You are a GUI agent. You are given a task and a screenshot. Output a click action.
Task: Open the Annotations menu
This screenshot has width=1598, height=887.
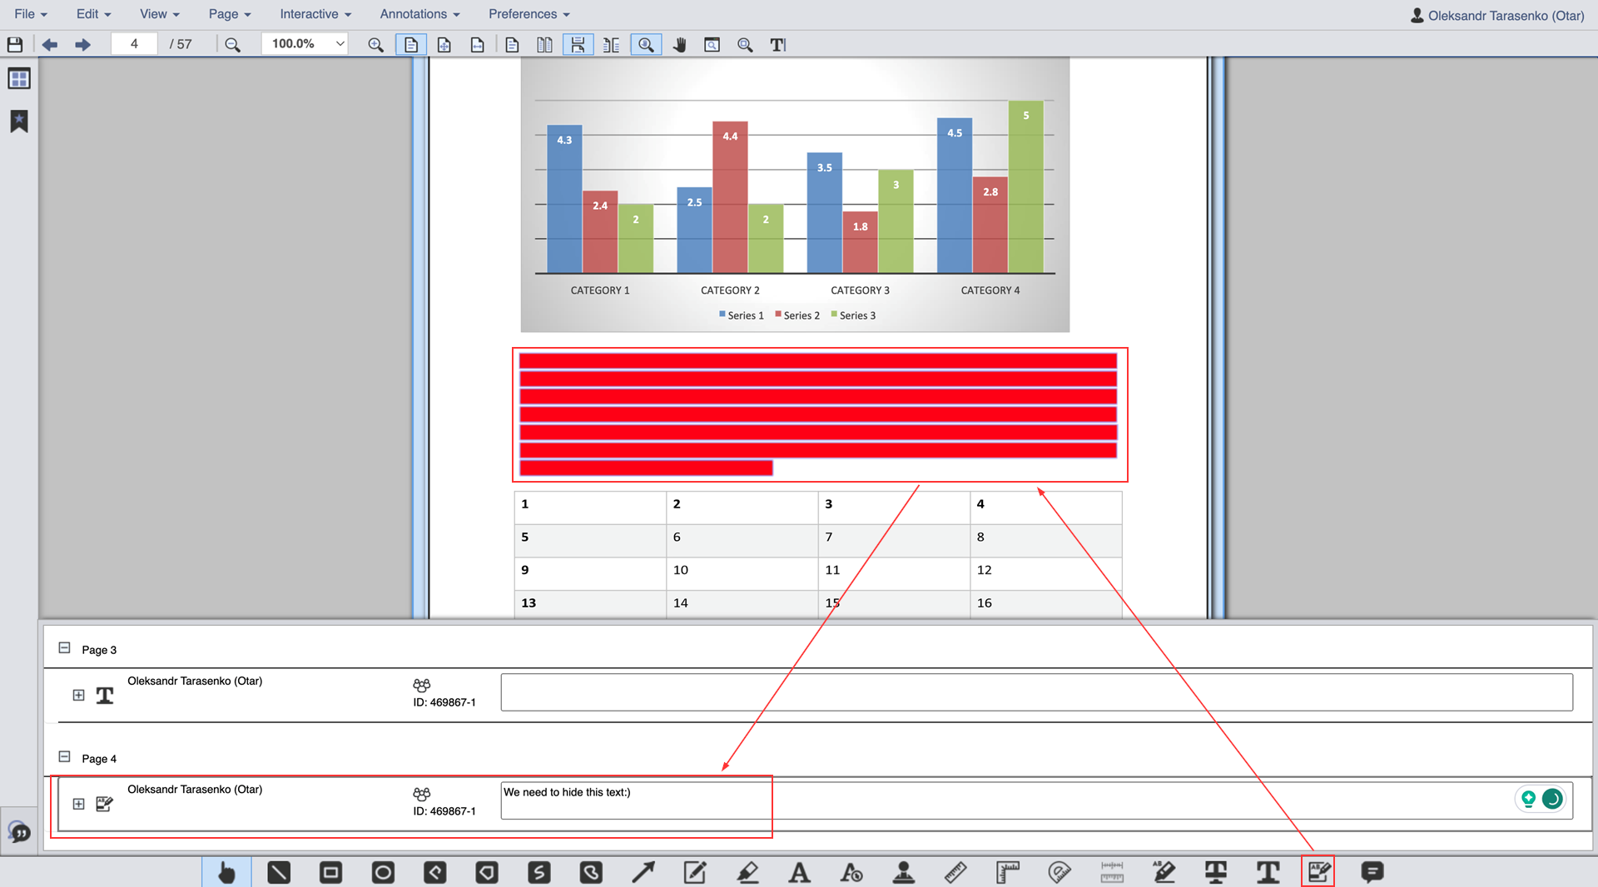pyautogui.click(x=419, y=14)
